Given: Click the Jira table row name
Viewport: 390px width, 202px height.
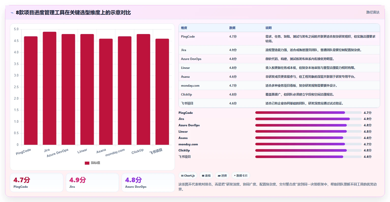Looking at the screenshot, I should [x=184, y=50].
